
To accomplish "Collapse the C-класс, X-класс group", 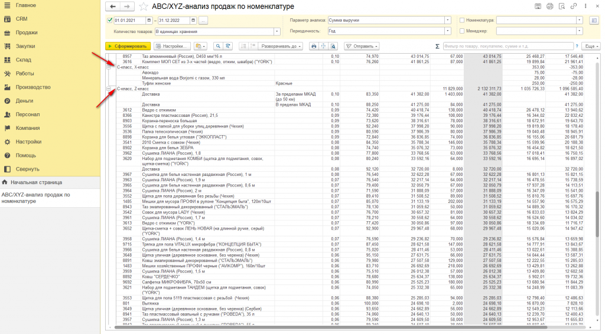I will [109, 67].
